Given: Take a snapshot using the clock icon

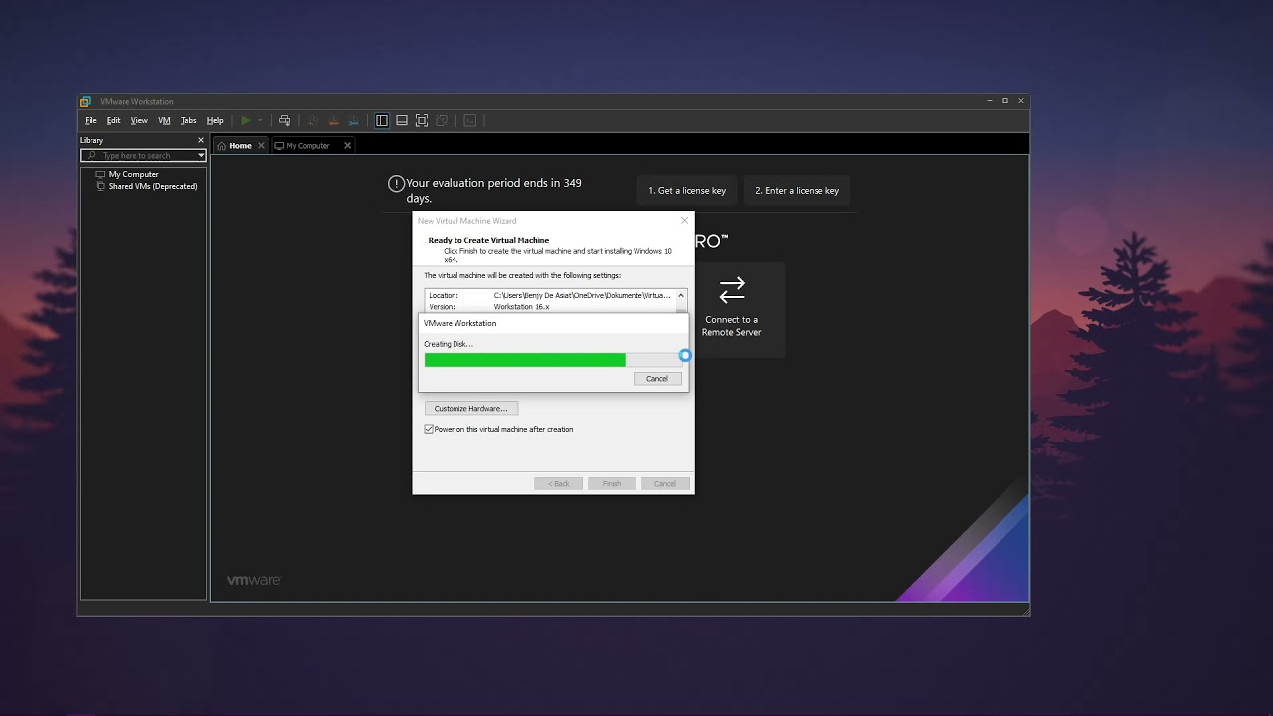Looking at the screenshot, I should click(313, 120).
